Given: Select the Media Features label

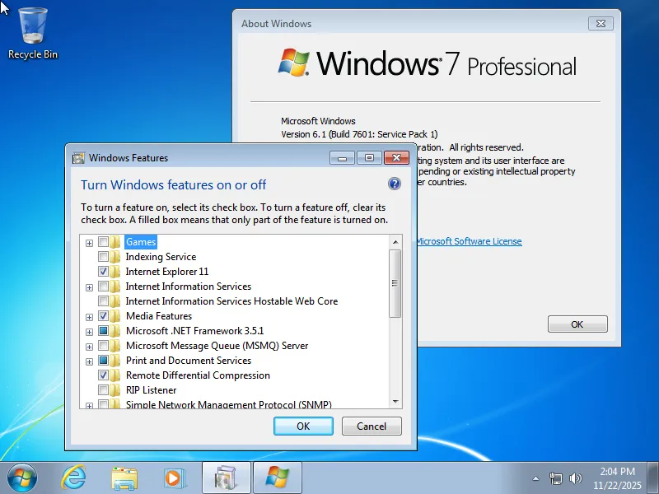Looking at the screenshot, I should click(x=159, y=316).
